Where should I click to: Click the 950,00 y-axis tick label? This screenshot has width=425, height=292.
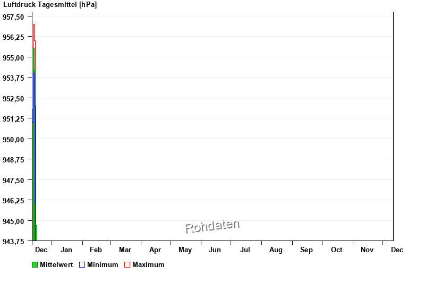click(x=13, y=140)
